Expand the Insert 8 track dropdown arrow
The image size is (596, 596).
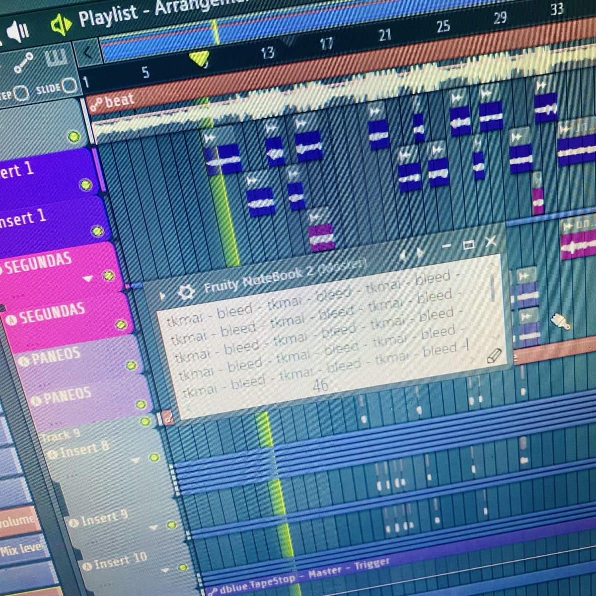click(136, 460)
